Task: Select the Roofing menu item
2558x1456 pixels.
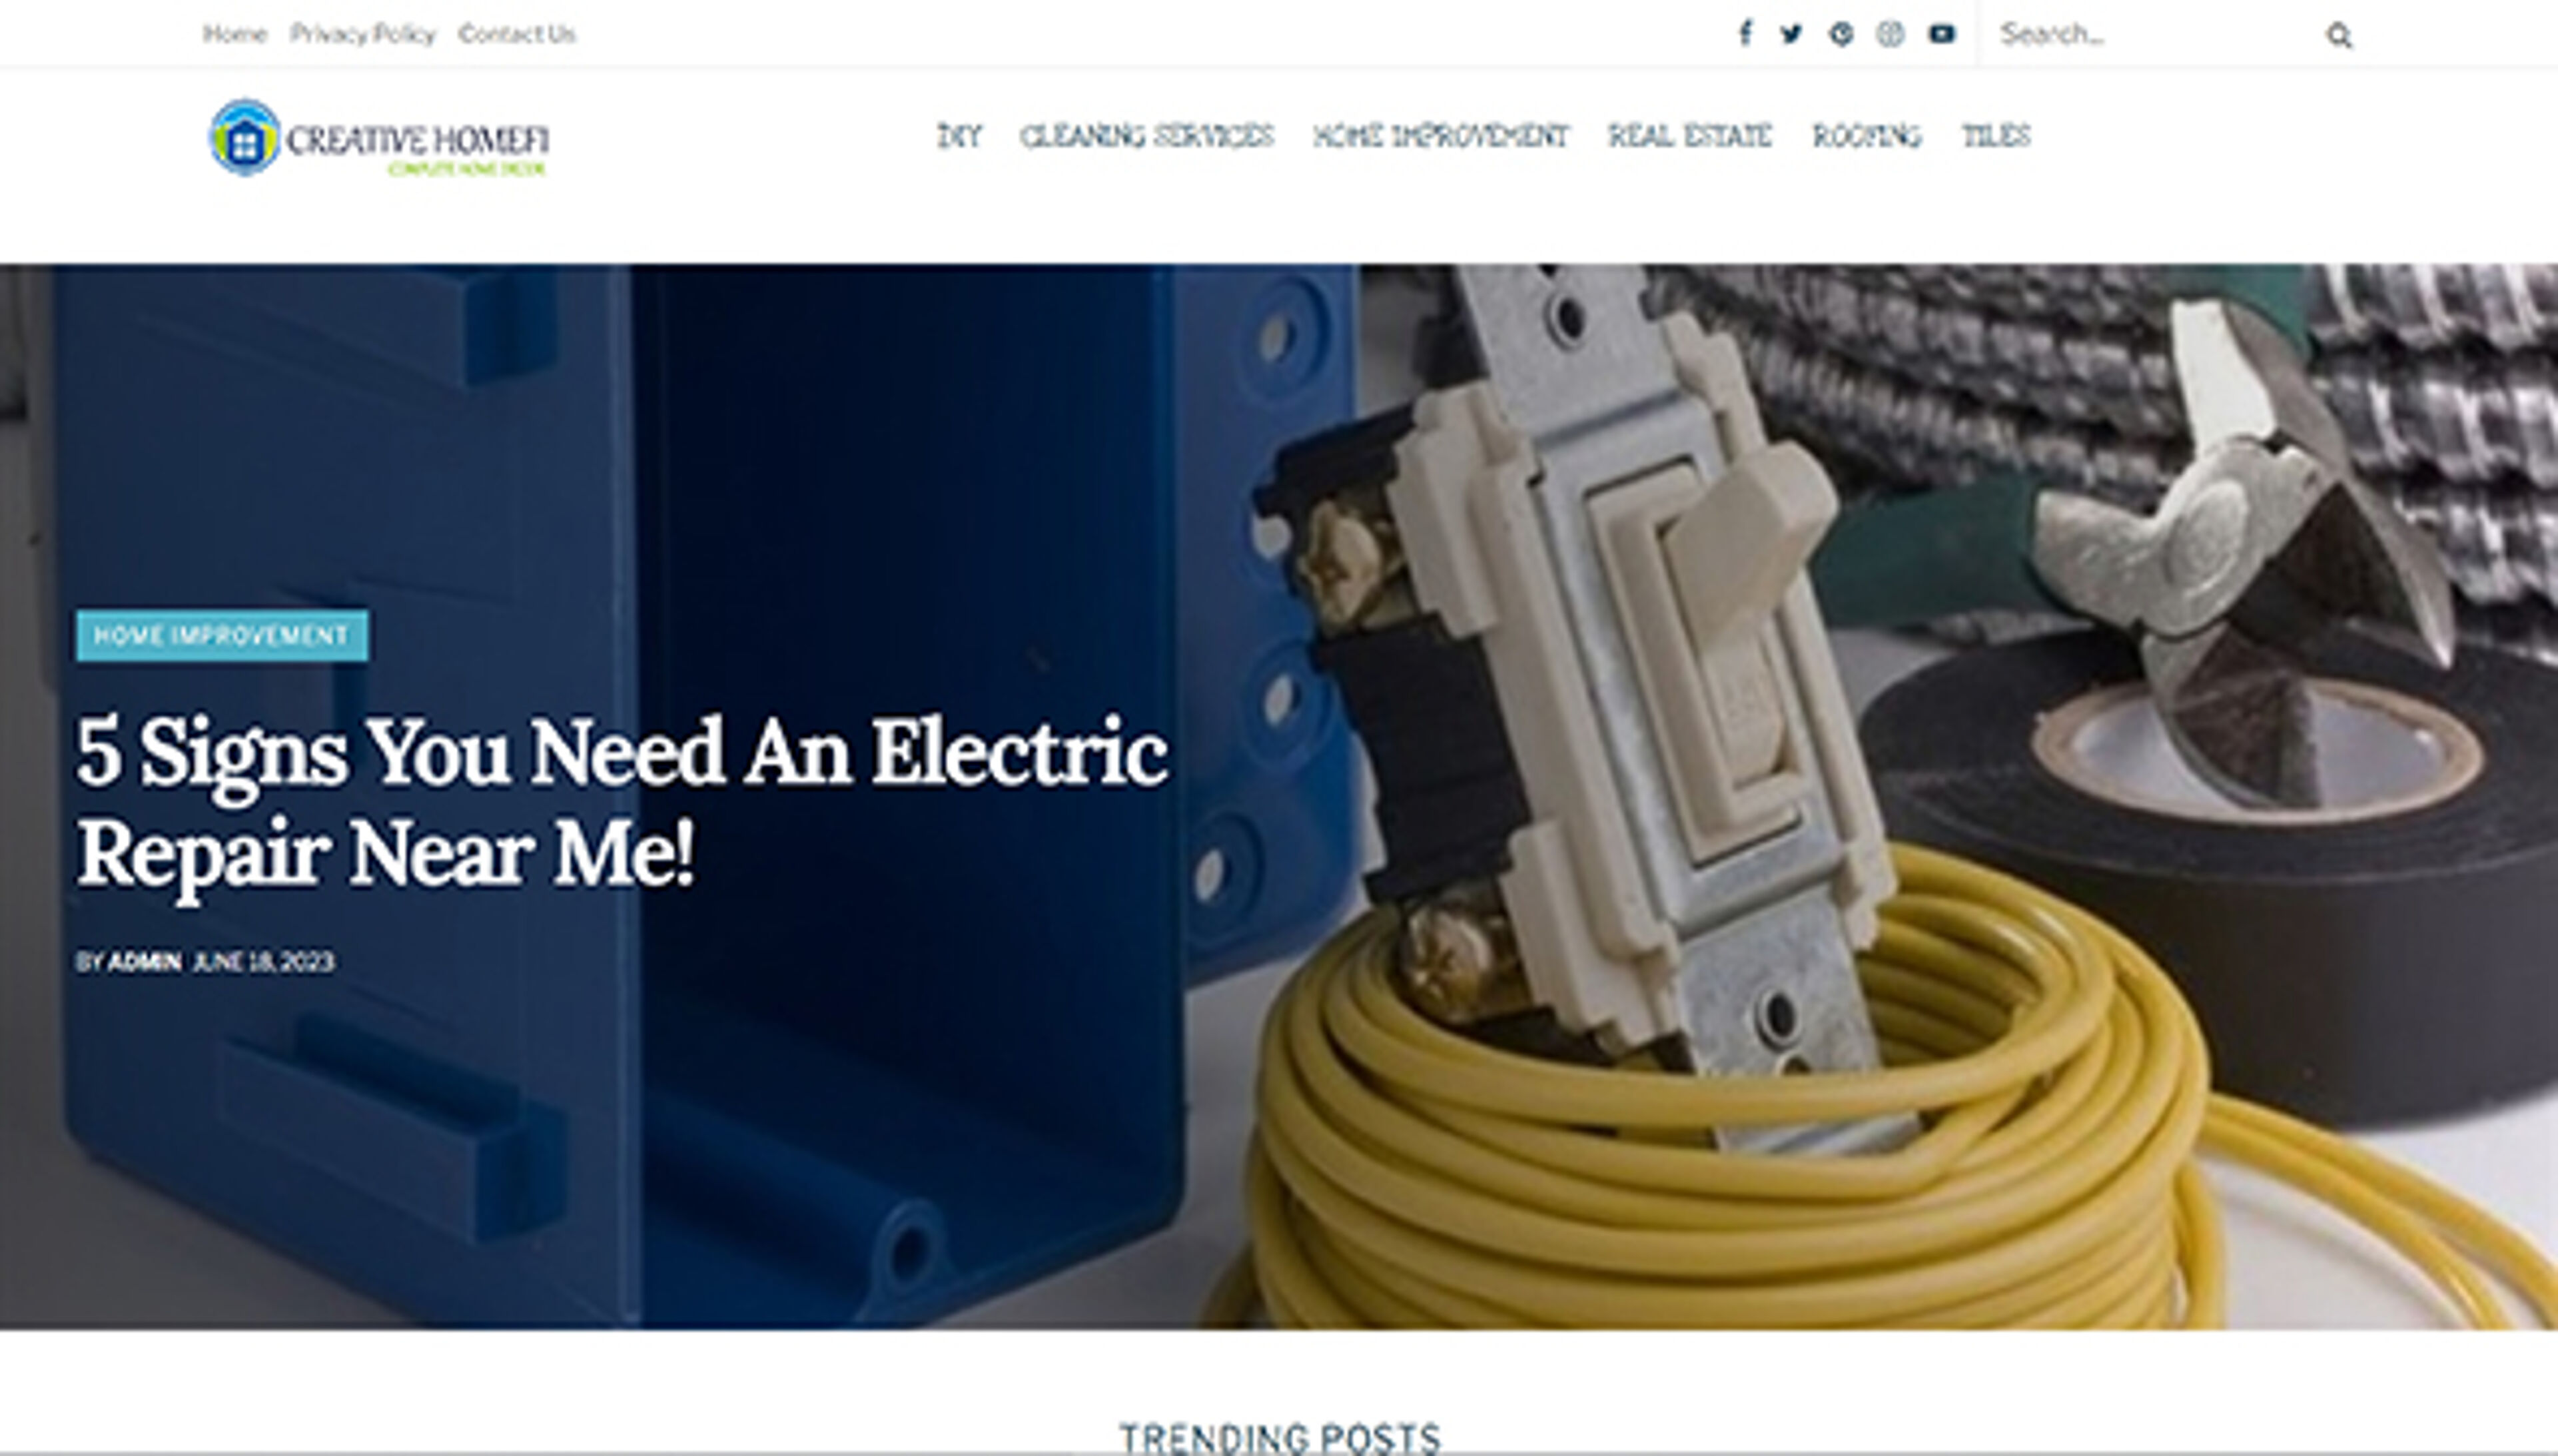Action: tap(1867, 136)
